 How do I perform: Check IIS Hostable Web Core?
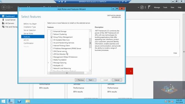click(51, 40)
